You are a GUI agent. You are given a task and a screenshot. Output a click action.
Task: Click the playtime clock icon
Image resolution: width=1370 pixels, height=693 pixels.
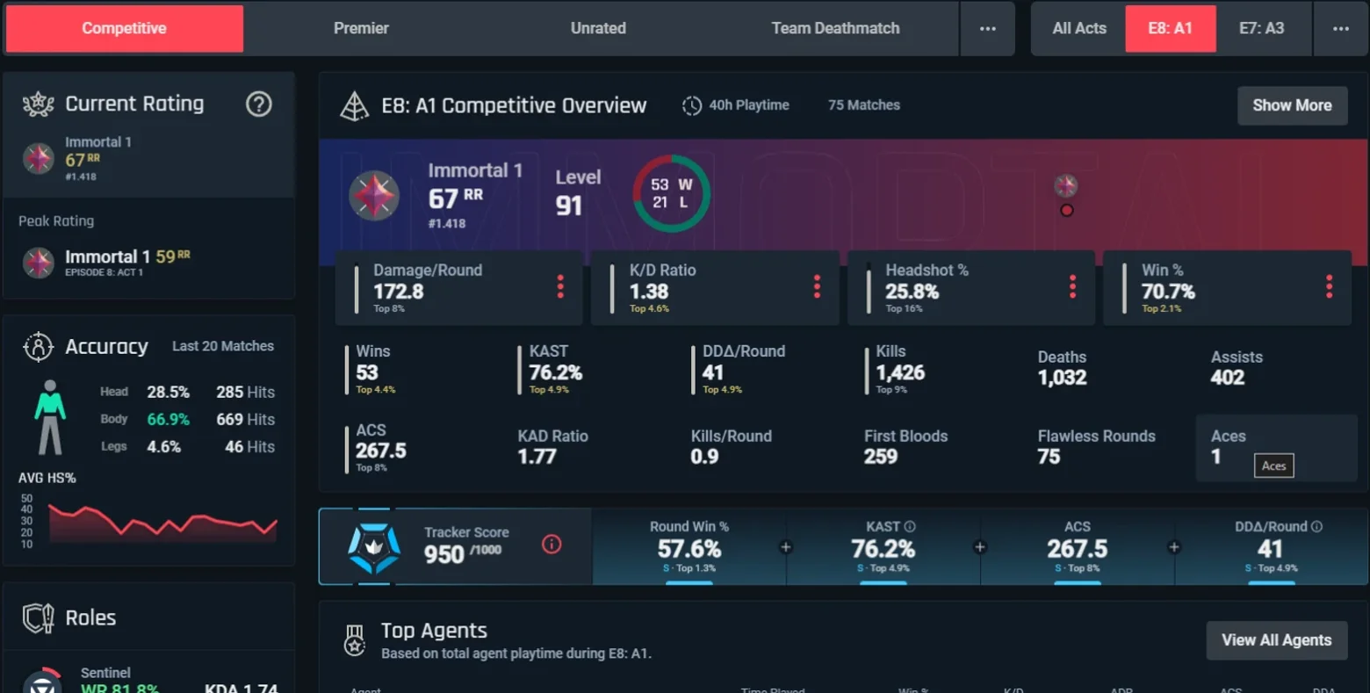pos(692,105)
